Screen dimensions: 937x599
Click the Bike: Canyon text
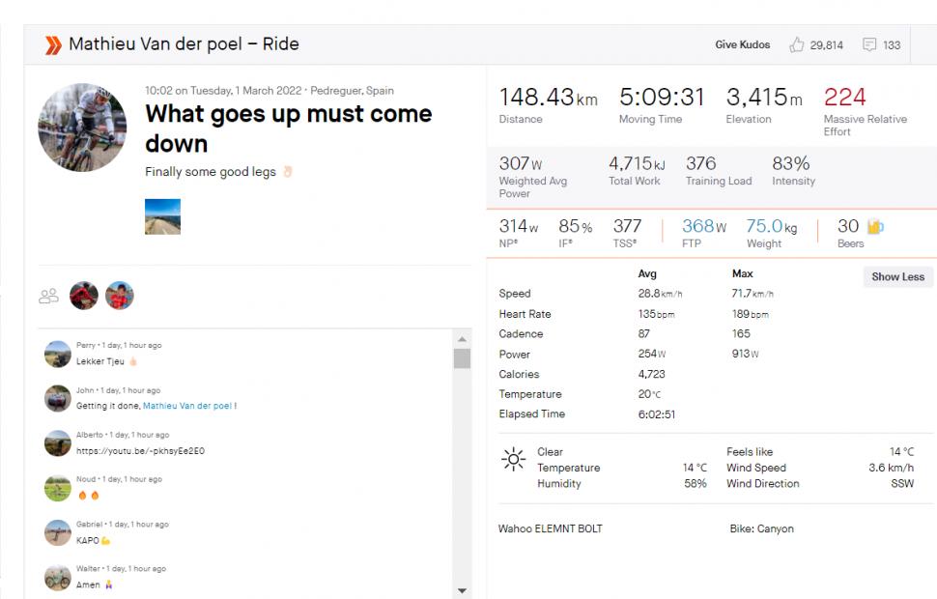point(761,528)
